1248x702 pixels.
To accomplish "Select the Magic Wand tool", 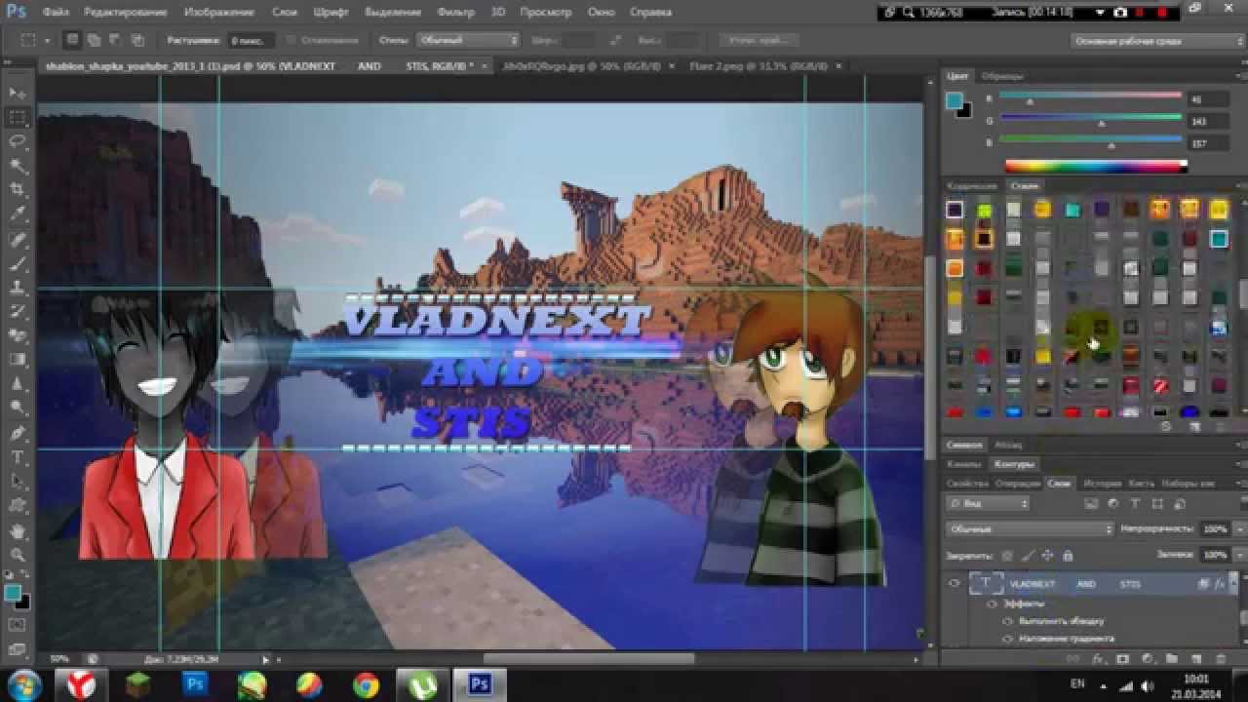I will (x=18, y=166).
